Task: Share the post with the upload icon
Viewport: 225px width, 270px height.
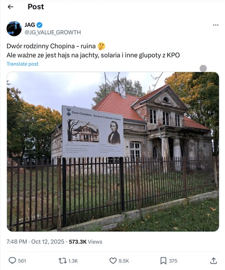Action: (214, 260)
